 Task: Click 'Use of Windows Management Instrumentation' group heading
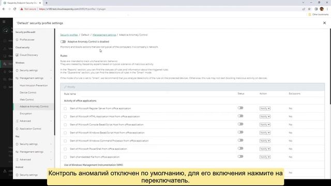(94, 165)
